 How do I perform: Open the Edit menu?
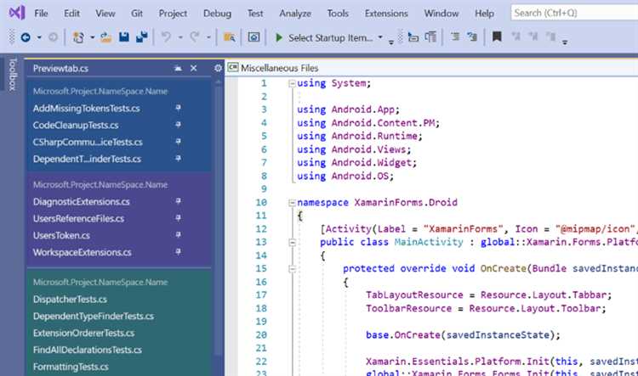tap(71, 14)
